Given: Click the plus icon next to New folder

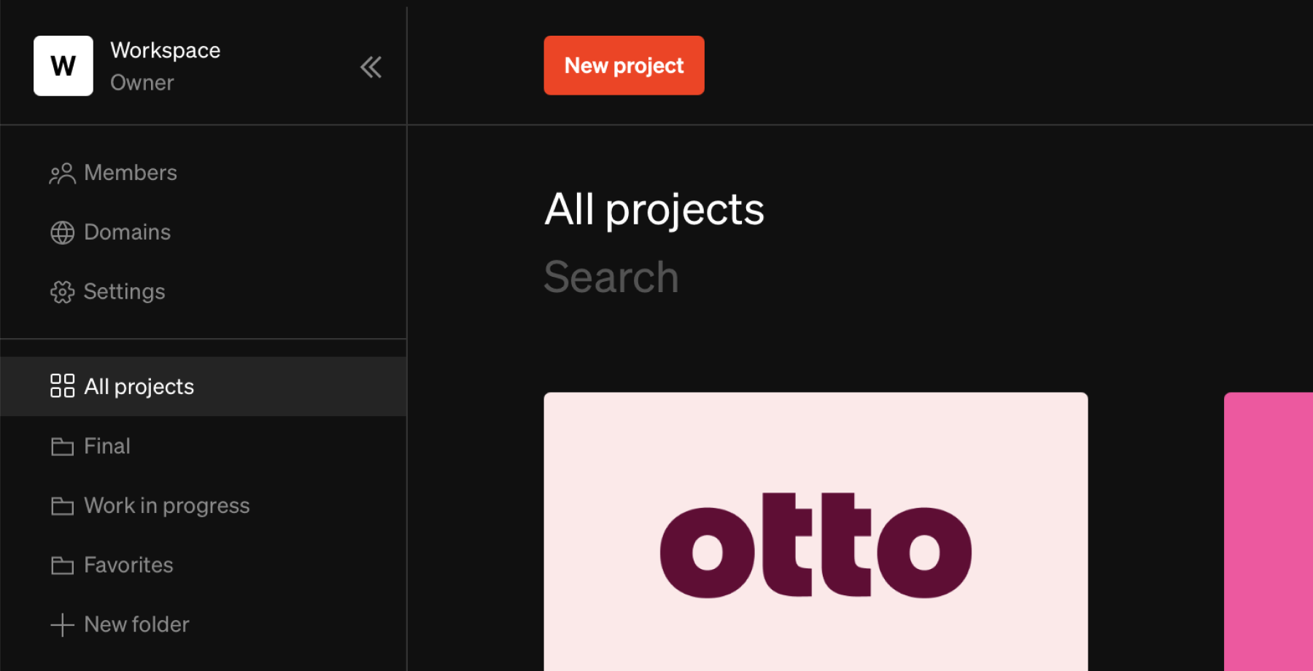Looking at the screenshot, I should pyautogui.click(x=63, y=624).
